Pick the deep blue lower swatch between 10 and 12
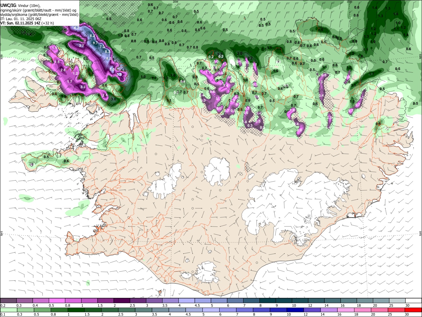 (295, 310)
